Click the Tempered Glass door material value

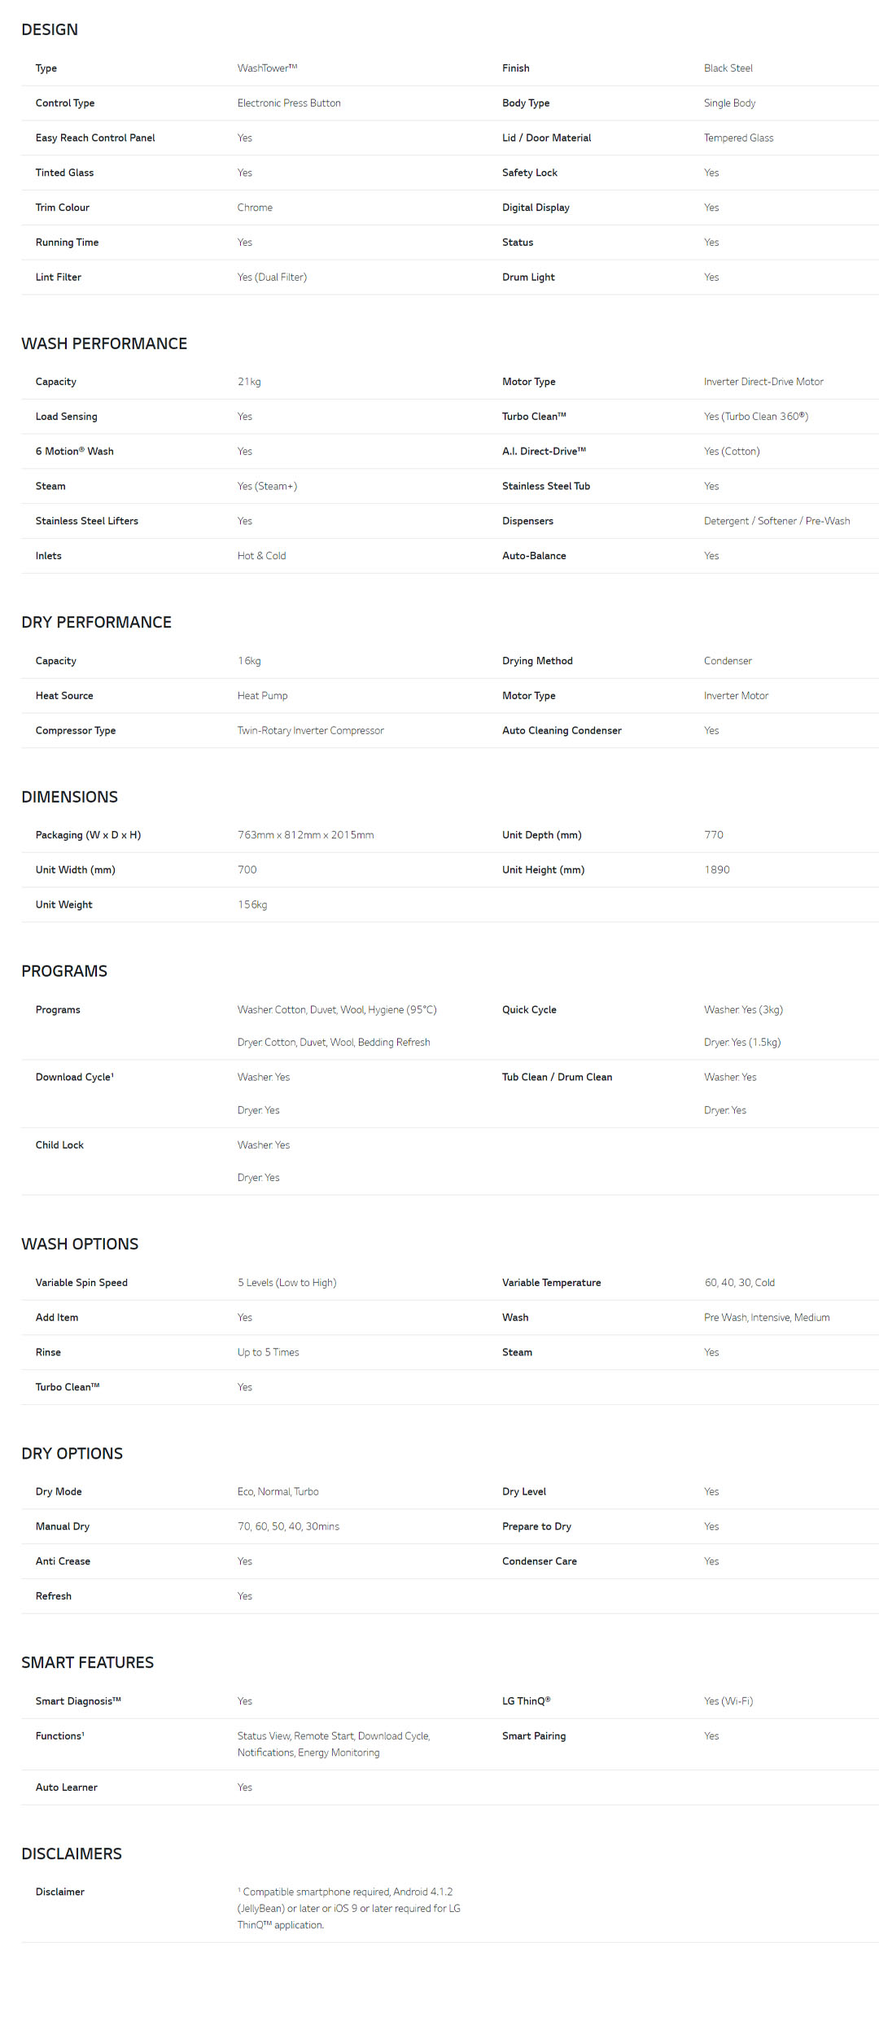click(x=738, y=138)
